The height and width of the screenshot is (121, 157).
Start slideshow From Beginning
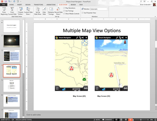pos(4,11)
